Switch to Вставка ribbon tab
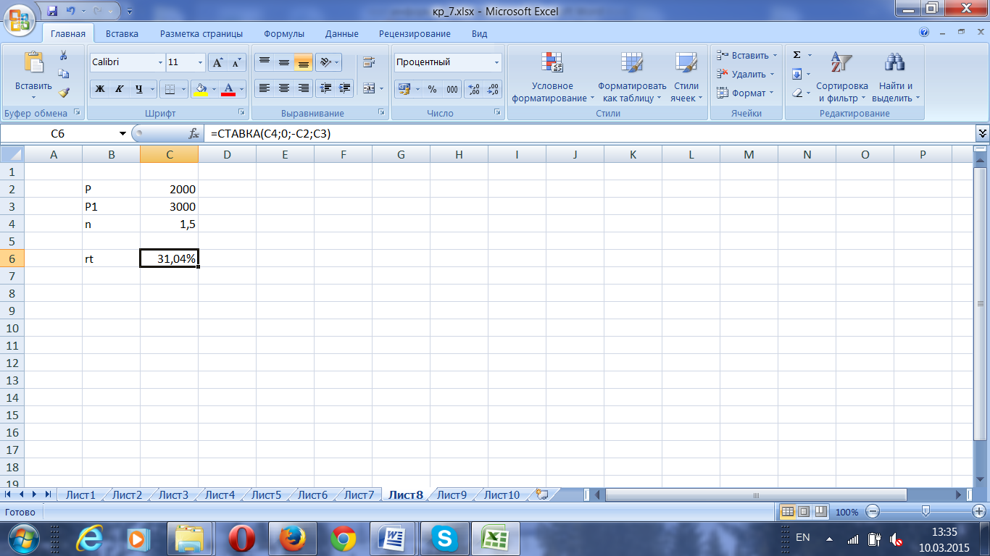The height and width of the screenshot is (556, 990). tap(122, 33)
